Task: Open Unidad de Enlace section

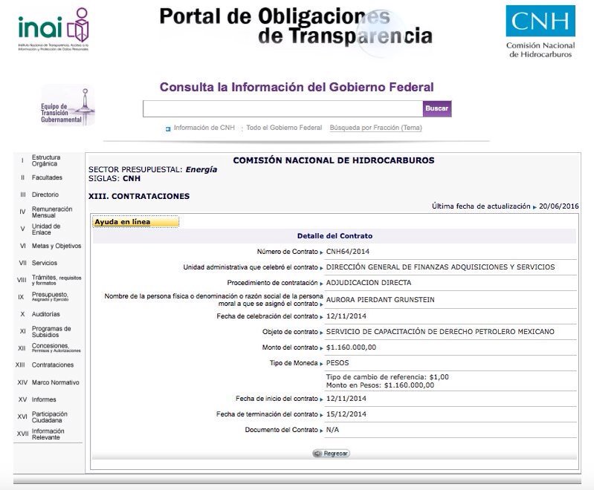Action: coord(46,229)
